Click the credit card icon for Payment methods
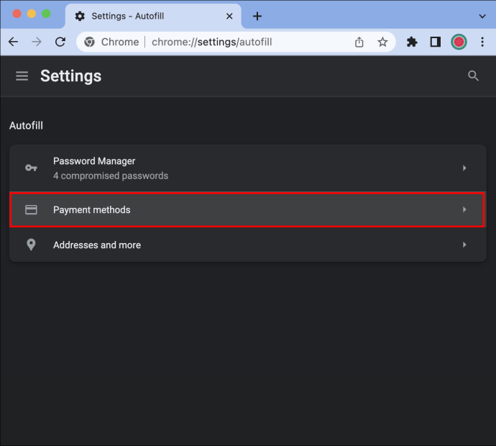The width and height of the screenshot is (496, 446). pyautogui.click(x=31, y=209)
